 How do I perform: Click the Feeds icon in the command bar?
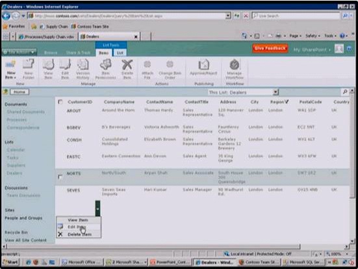[257, 36]
